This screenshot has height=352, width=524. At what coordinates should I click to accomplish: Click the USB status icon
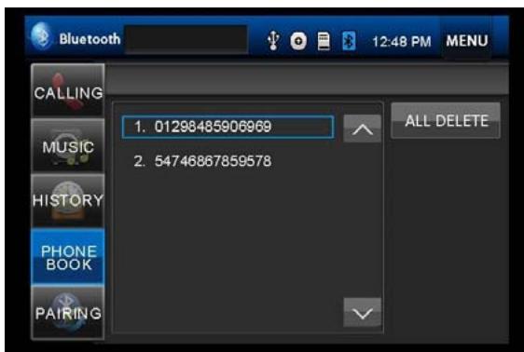click(x=273, y=41)
